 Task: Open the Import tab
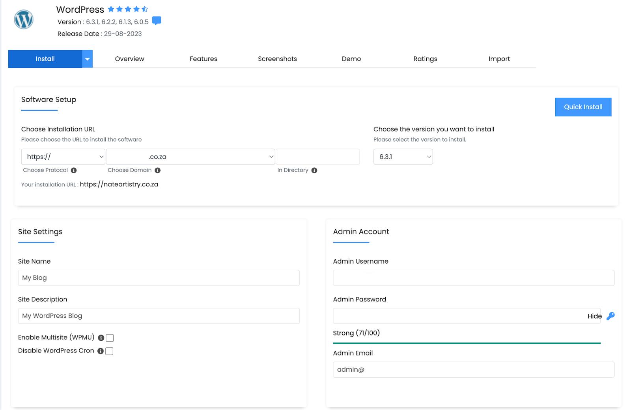pyautogui.click(x=499, y=59)
